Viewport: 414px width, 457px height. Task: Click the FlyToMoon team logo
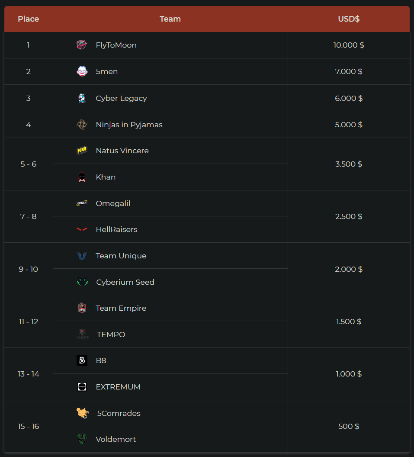[x=82, y=45]
